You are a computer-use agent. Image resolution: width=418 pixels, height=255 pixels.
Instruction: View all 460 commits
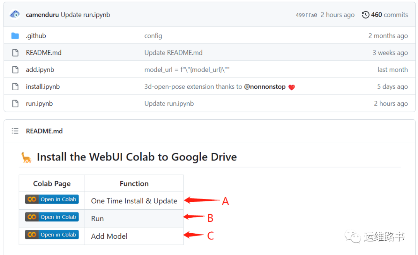point(389,15)
